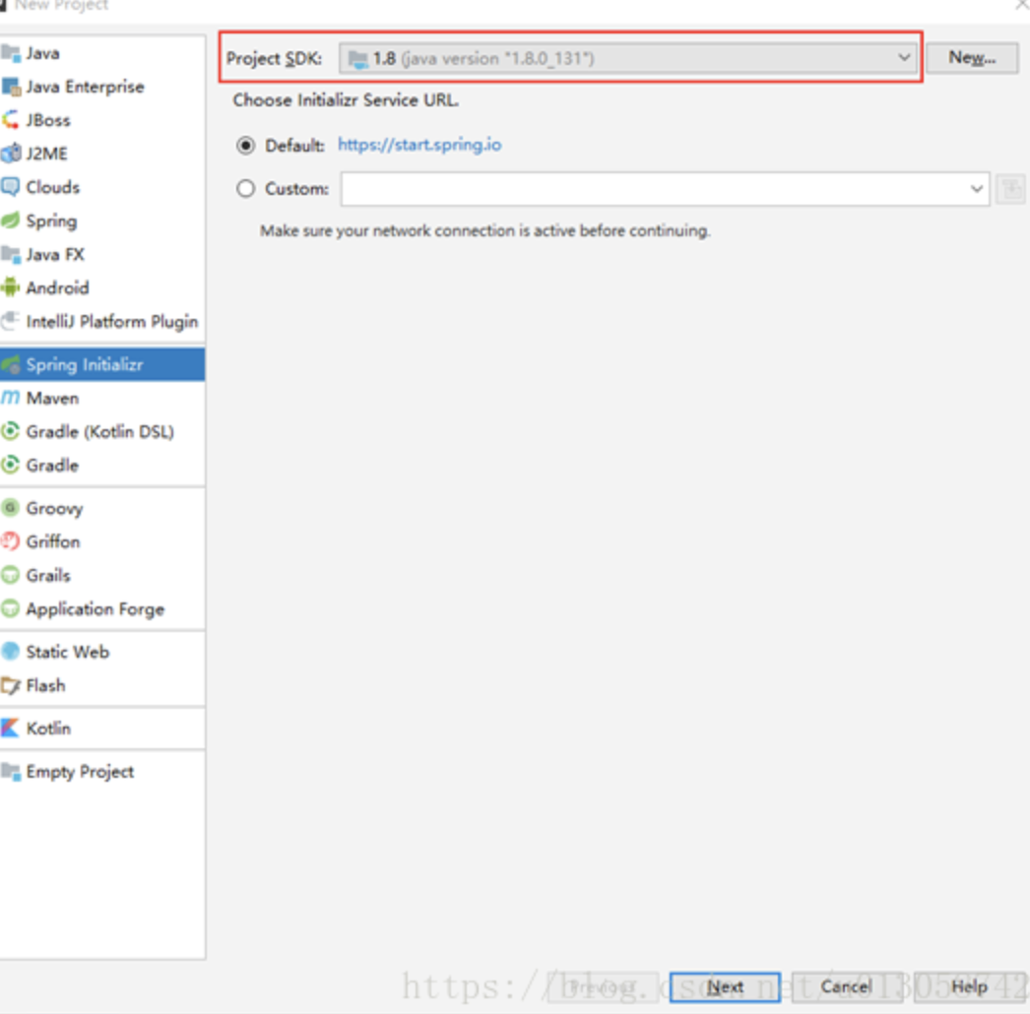This screenshot has height=1014, width=1030.
Task: Expand the Custom URL dropdown arrow
Action: pyautogui.click(x=977, y=189)
